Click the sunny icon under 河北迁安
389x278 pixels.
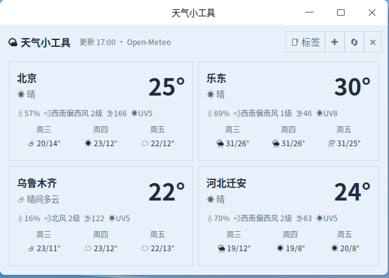point(210,199)
